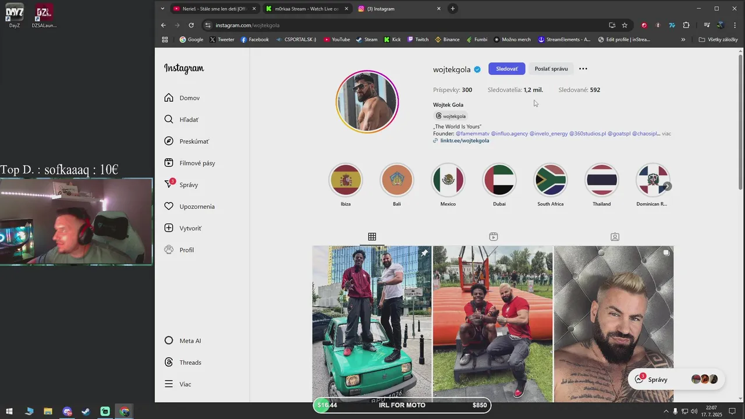Image resolution: width=745 pixels, height=419 pixels.
Task: Bookmark page with star icon
Action: [x=625, y=25]
